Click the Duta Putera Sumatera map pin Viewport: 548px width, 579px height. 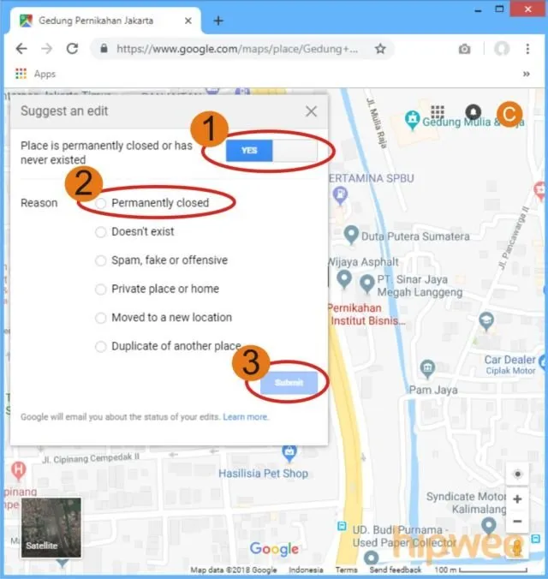(351, 234)
